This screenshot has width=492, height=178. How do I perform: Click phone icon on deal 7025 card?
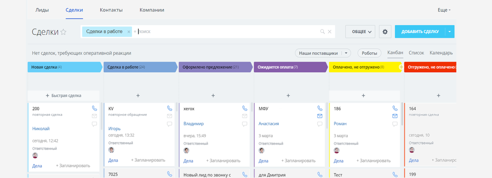click(170, 174)
